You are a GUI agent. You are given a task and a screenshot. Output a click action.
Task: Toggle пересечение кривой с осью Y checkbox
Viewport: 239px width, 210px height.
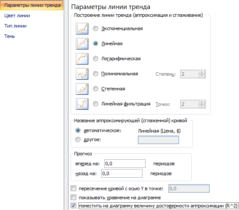74,188
